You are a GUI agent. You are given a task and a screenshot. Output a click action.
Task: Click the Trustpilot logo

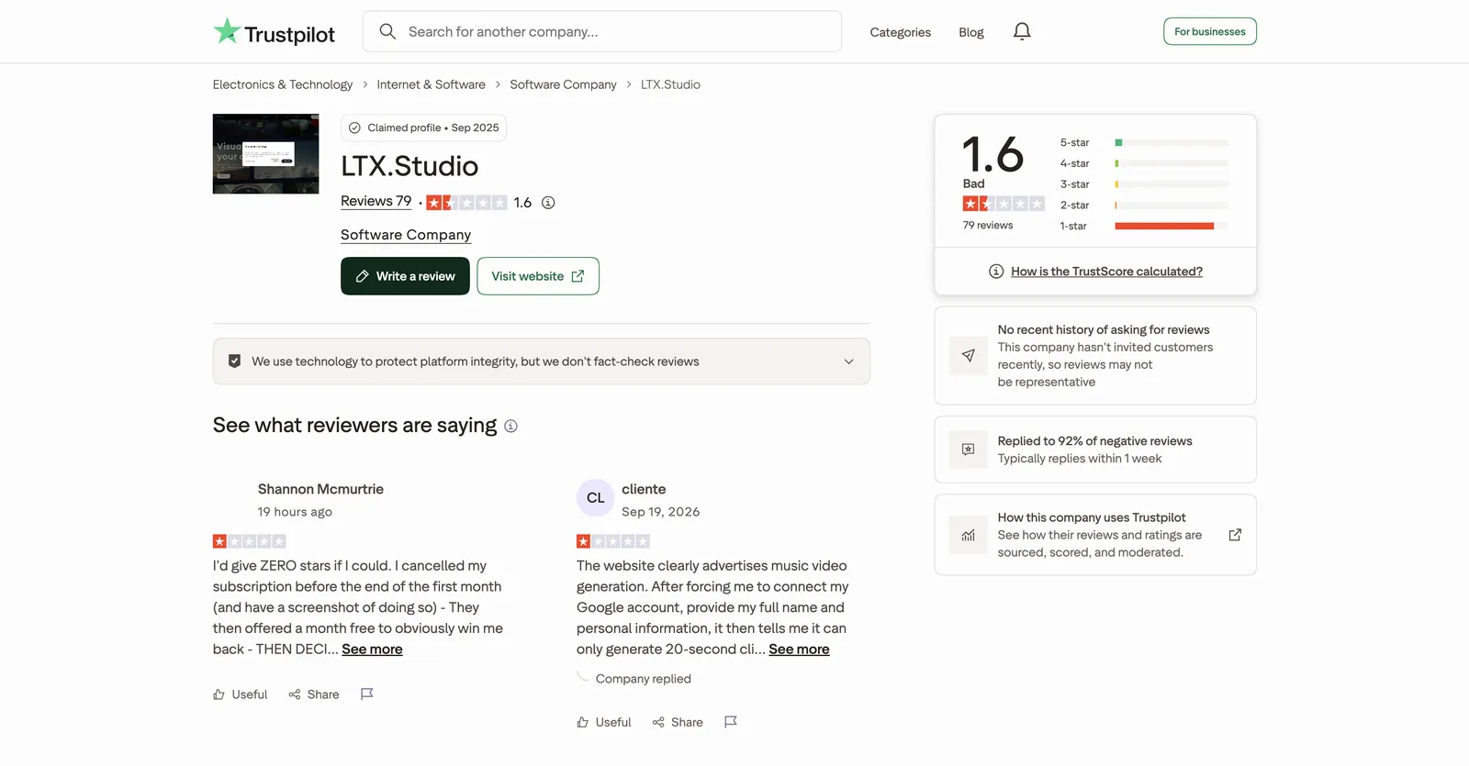274,32
